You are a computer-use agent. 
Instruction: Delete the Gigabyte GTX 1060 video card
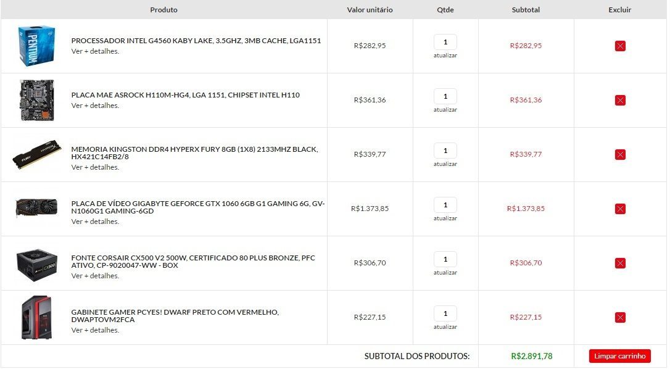pyautogui.click(x=620, y=209)
